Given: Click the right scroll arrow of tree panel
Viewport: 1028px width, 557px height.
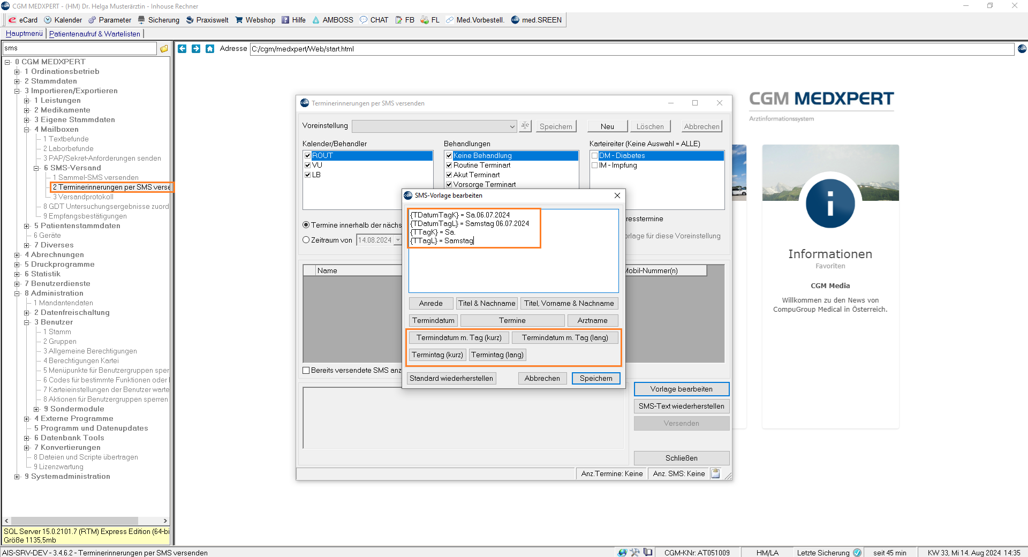Looking at the screenshot, I should [165, 521].
